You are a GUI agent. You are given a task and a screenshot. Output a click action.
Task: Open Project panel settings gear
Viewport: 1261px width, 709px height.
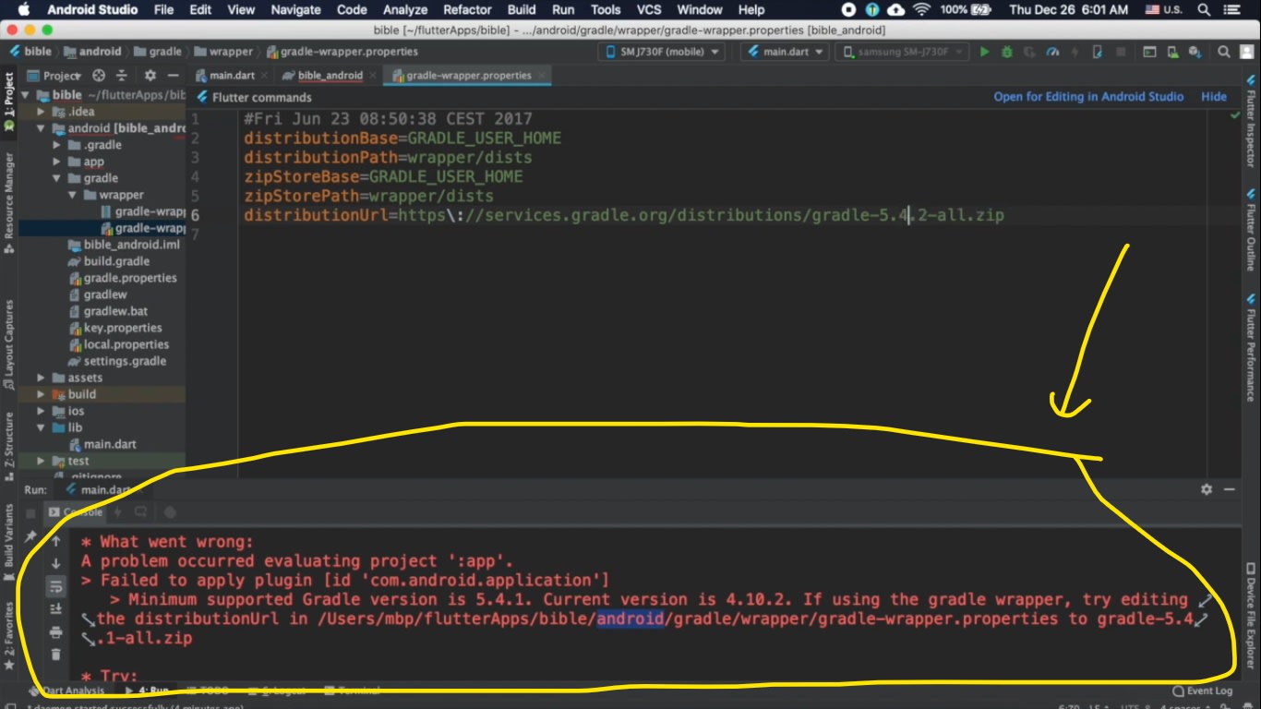point(150,76)
